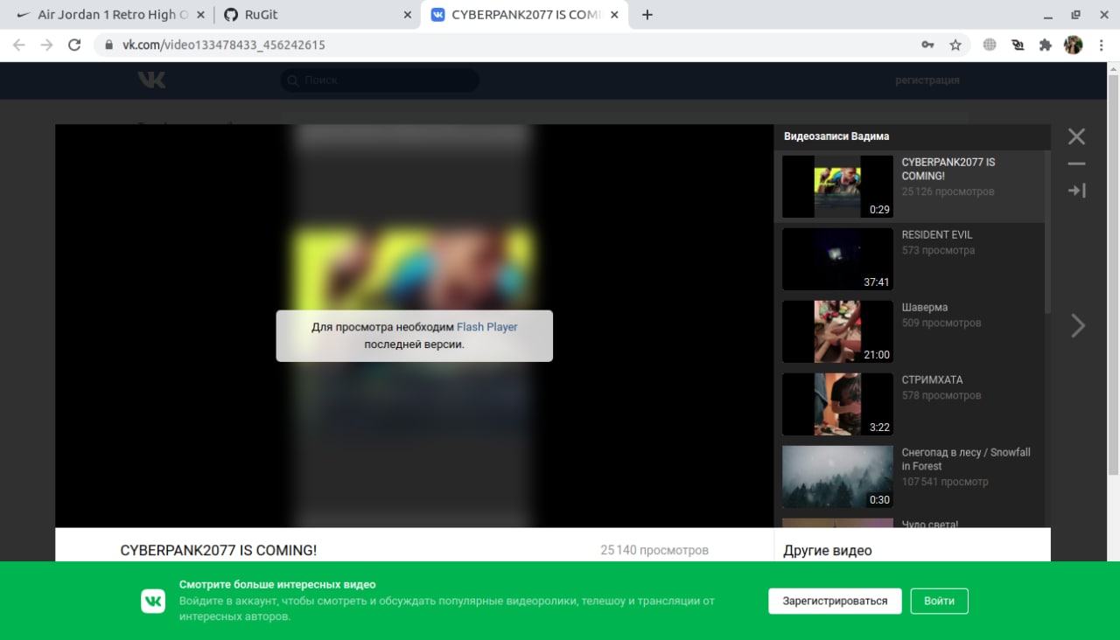Click the globe extension icon in toolbar
1120x640 pixels.
990,45
